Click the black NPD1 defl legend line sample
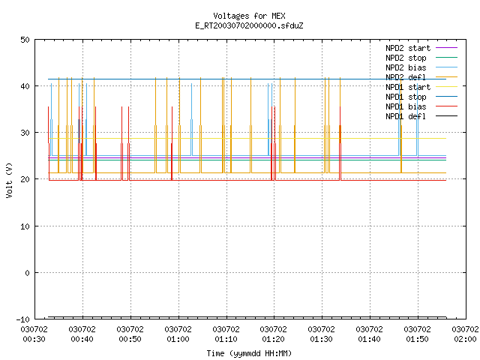This screenshot has height=360, width=480. [x=447, y=116]
